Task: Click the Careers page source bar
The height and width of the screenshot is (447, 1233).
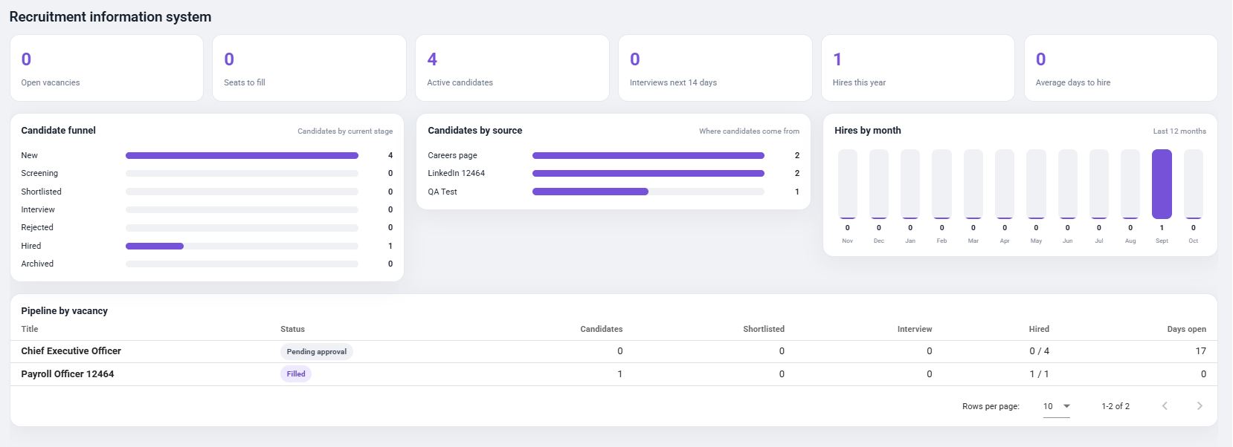Action: pos(648,155)
